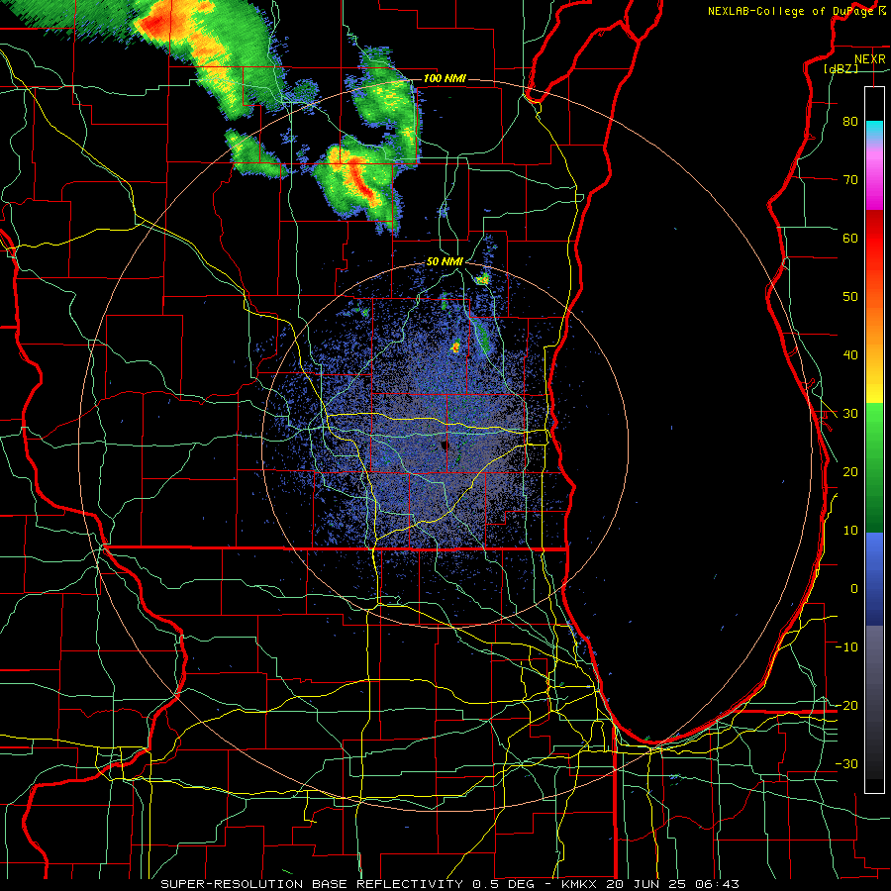
Task: Pick the cyan band at the color bar top
Action: coord(874,129)
